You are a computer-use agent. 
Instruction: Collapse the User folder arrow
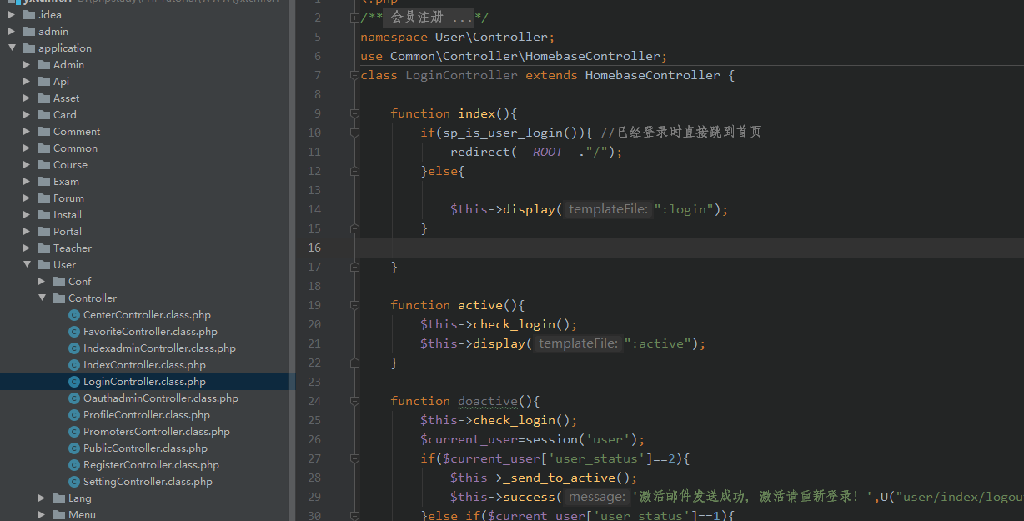27,265
